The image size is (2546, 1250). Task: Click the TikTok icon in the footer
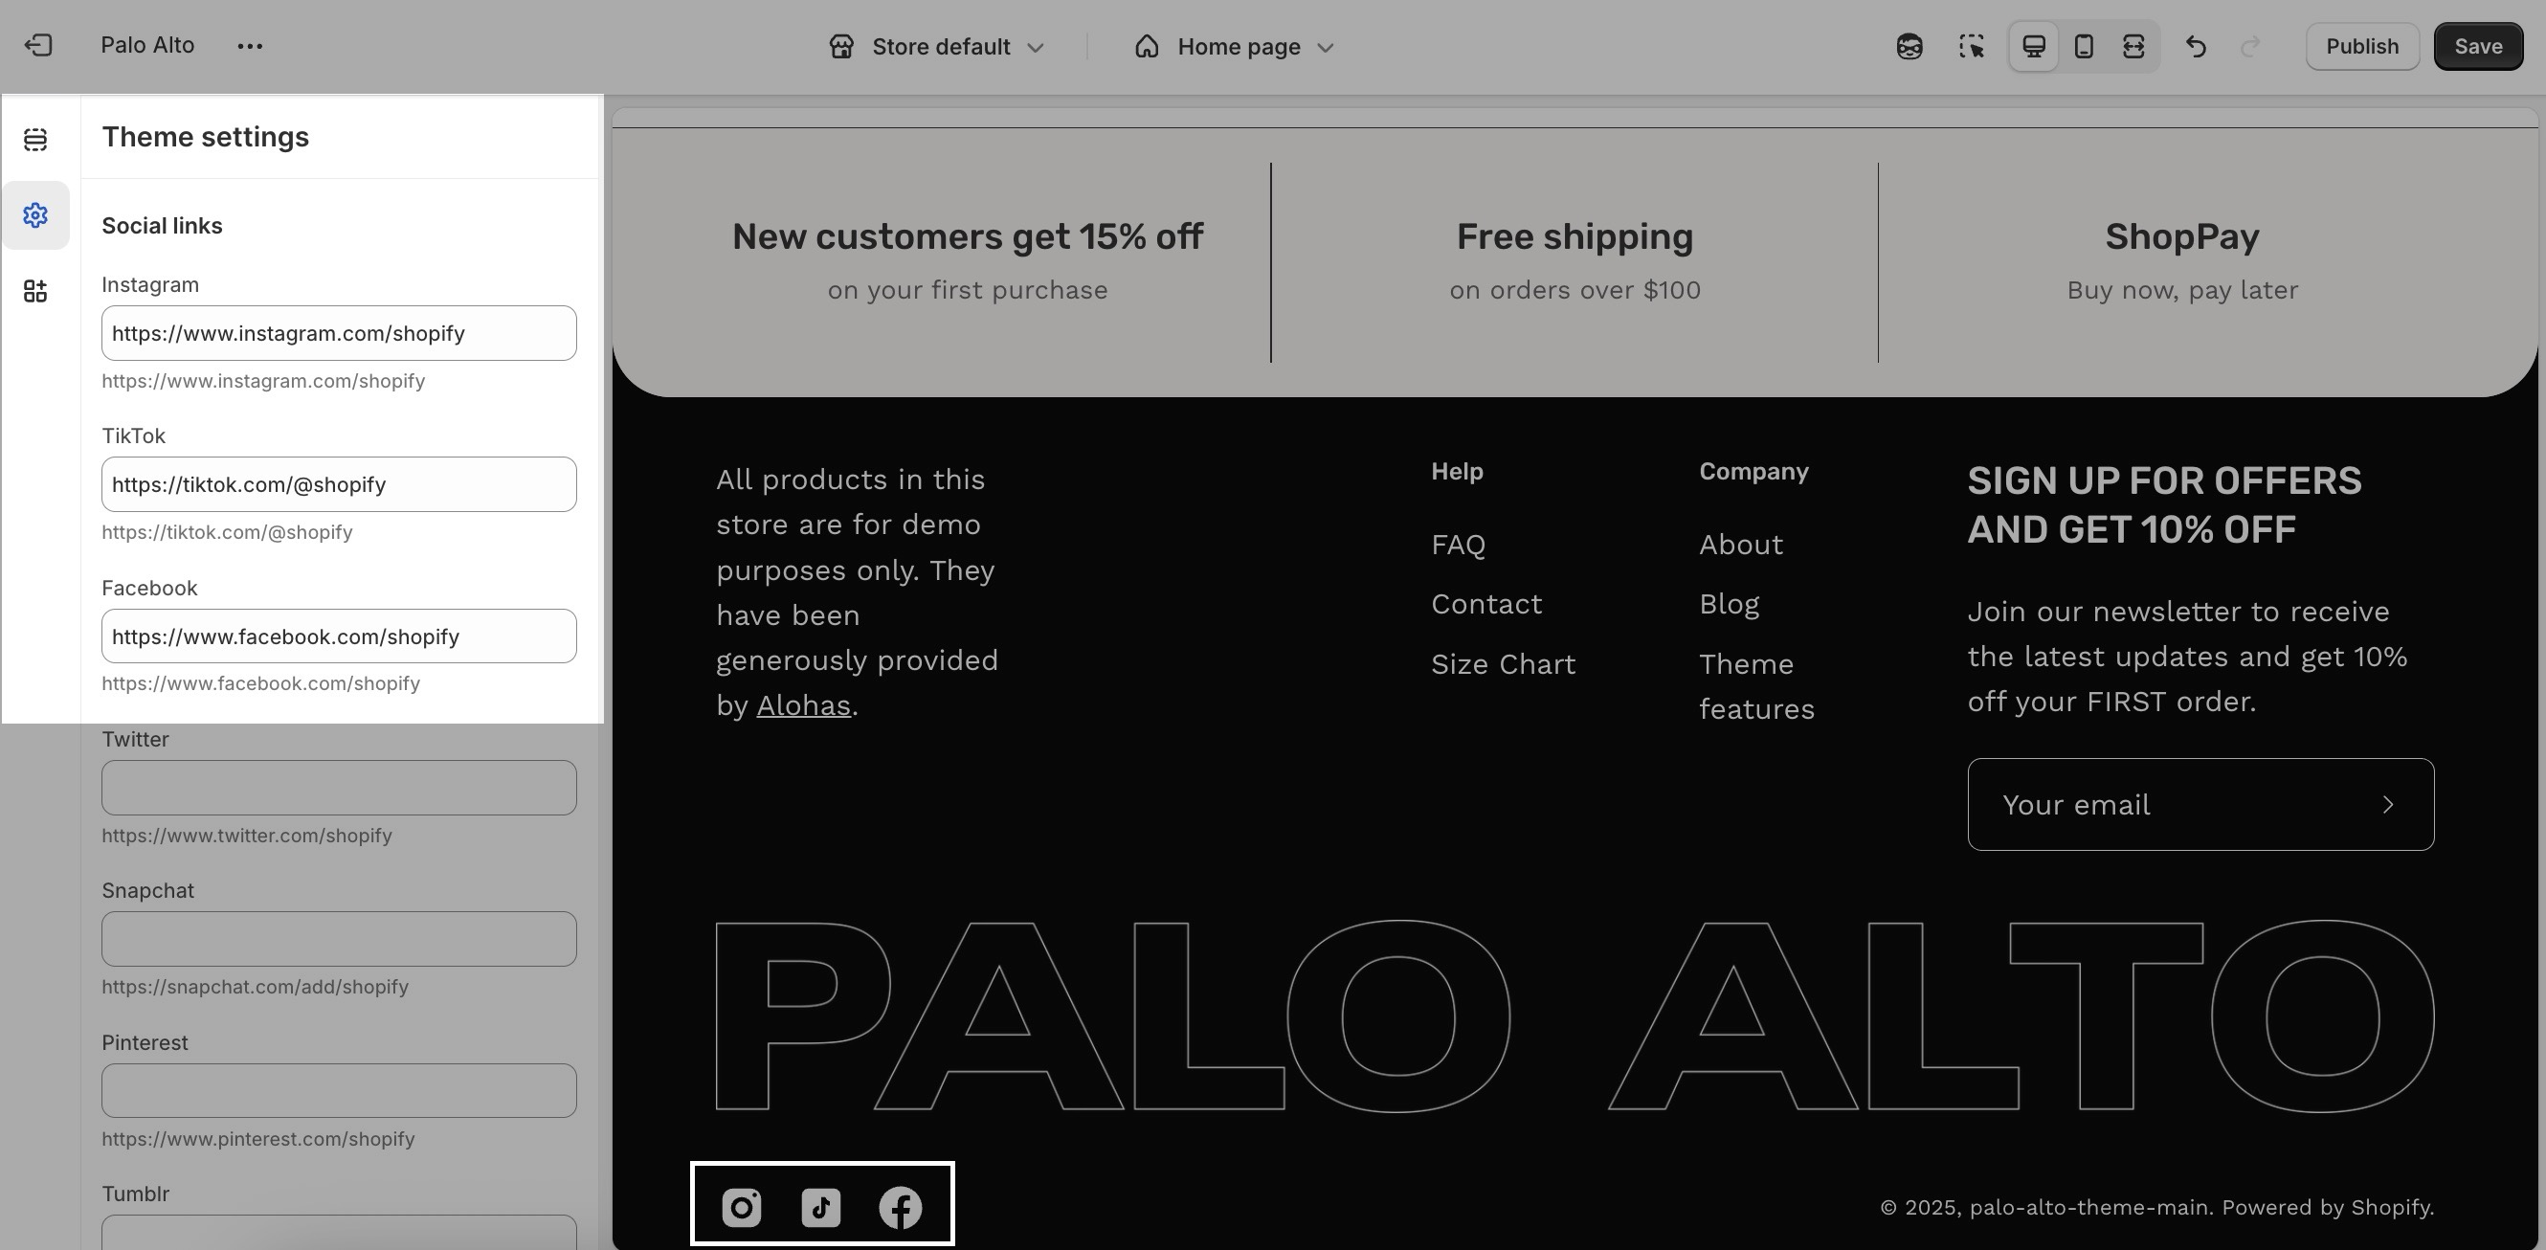pos(820,1208)
